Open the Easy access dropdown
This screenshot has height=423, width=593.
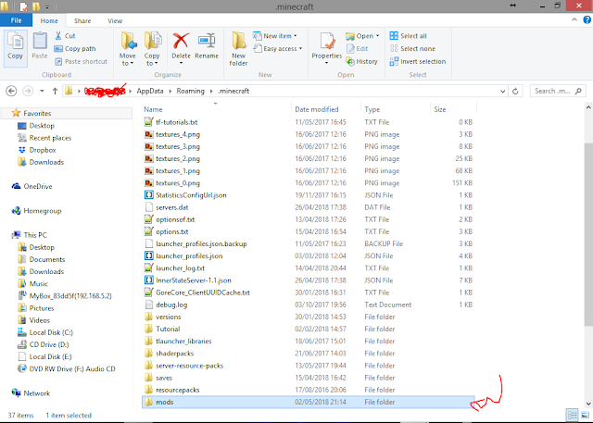pyautogui.click(x=278, y=49)
